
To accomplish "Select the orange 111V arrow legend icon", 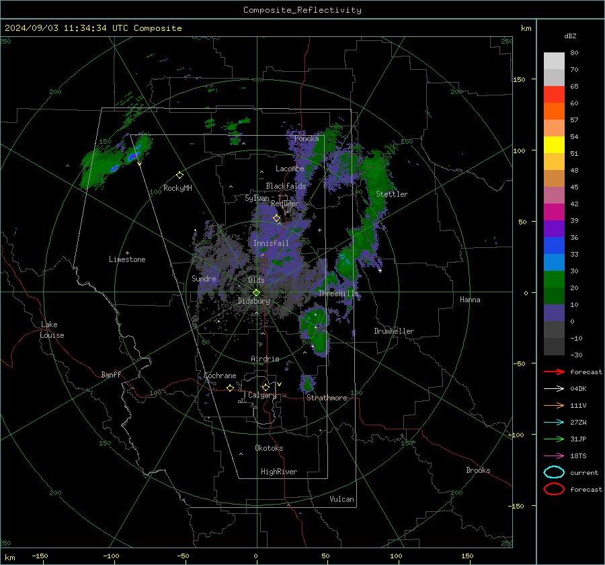I will click(x=554, y=405).
